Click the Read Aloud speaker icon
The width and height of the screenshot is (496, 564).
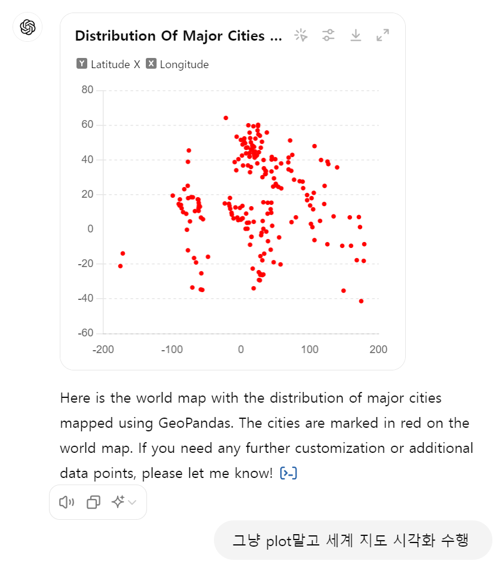pos(66,502)
